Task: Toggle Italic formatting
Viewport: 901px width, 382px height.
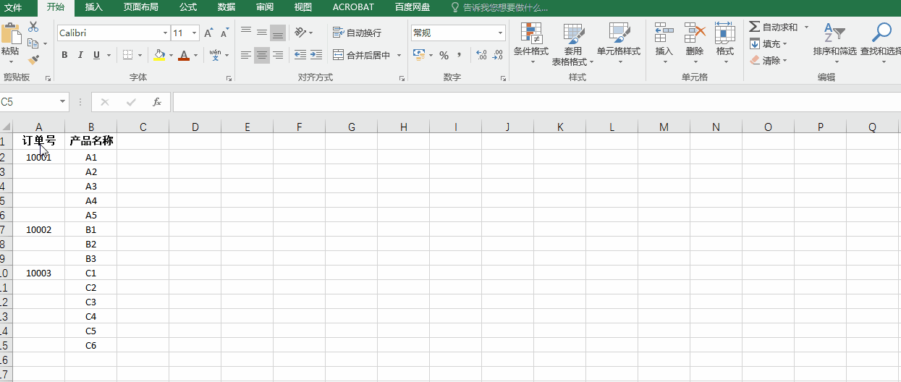Action: click(80, 55)
